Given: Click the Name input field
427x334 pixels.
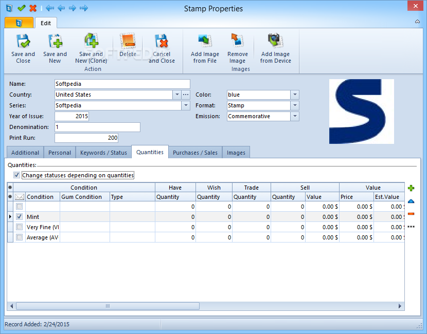Looking at the screenshot, I should click(x=122, y=84).
